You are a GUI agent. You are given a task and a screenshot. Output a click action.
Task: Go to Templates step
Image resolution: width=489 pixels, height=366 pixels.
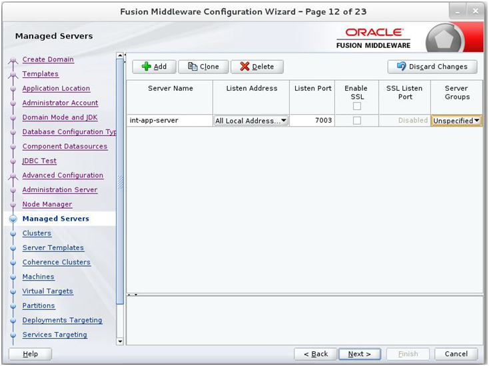tap(41, 74)
